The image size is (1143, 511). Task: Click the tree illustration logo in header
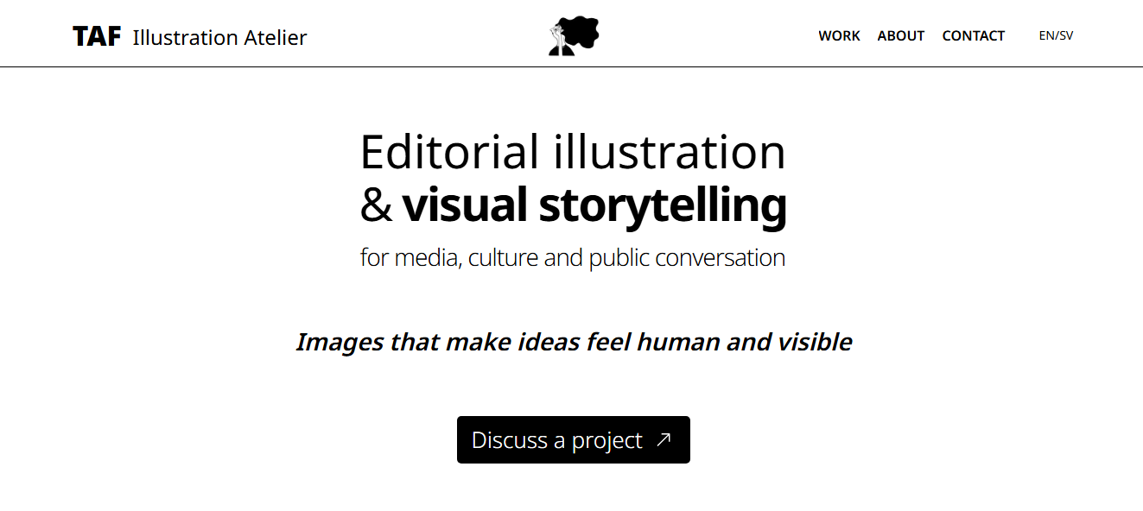[x=574, y=36]
